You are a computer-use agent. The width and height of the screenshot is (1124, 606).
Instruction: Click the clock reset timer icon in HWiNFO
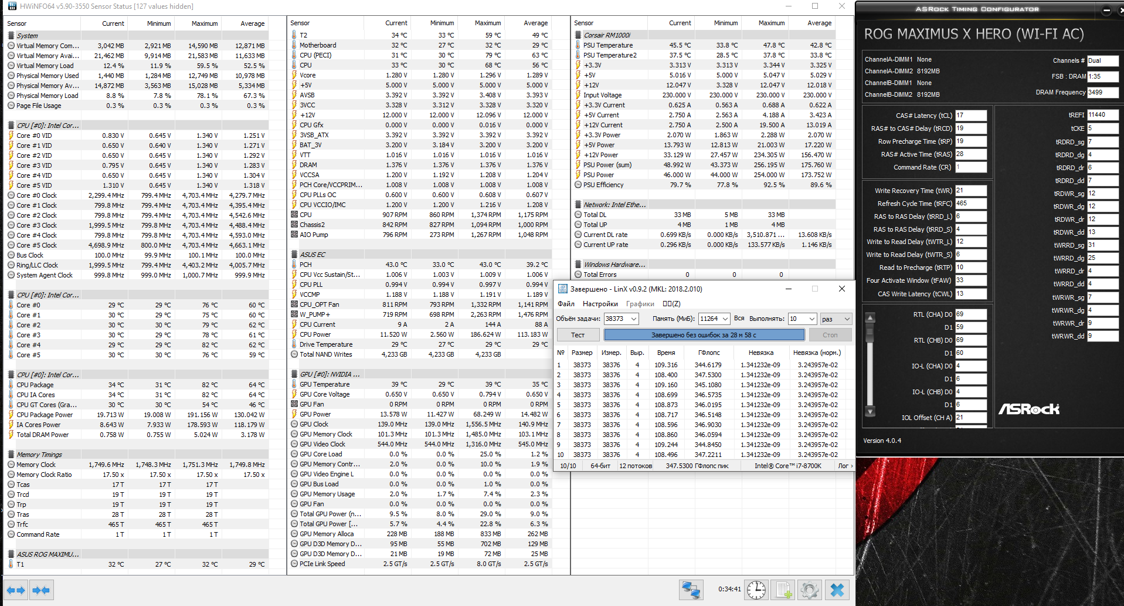[x=756, y=590]
